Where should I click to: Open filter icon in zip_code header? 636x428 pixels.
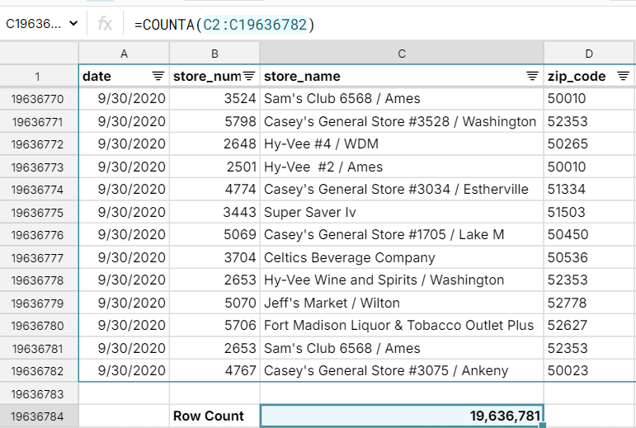pyautogui.click(x=623, y=76)
